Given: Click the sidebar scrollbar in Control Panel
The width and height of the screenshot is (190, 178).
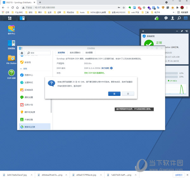Looking at the screenshot, I should pos(51,106).
